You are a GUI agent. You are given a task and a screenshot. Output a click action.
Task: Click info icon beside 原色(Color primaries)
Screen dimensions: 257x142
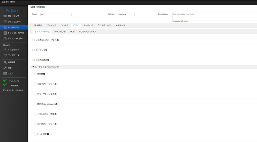coord(56,104)
